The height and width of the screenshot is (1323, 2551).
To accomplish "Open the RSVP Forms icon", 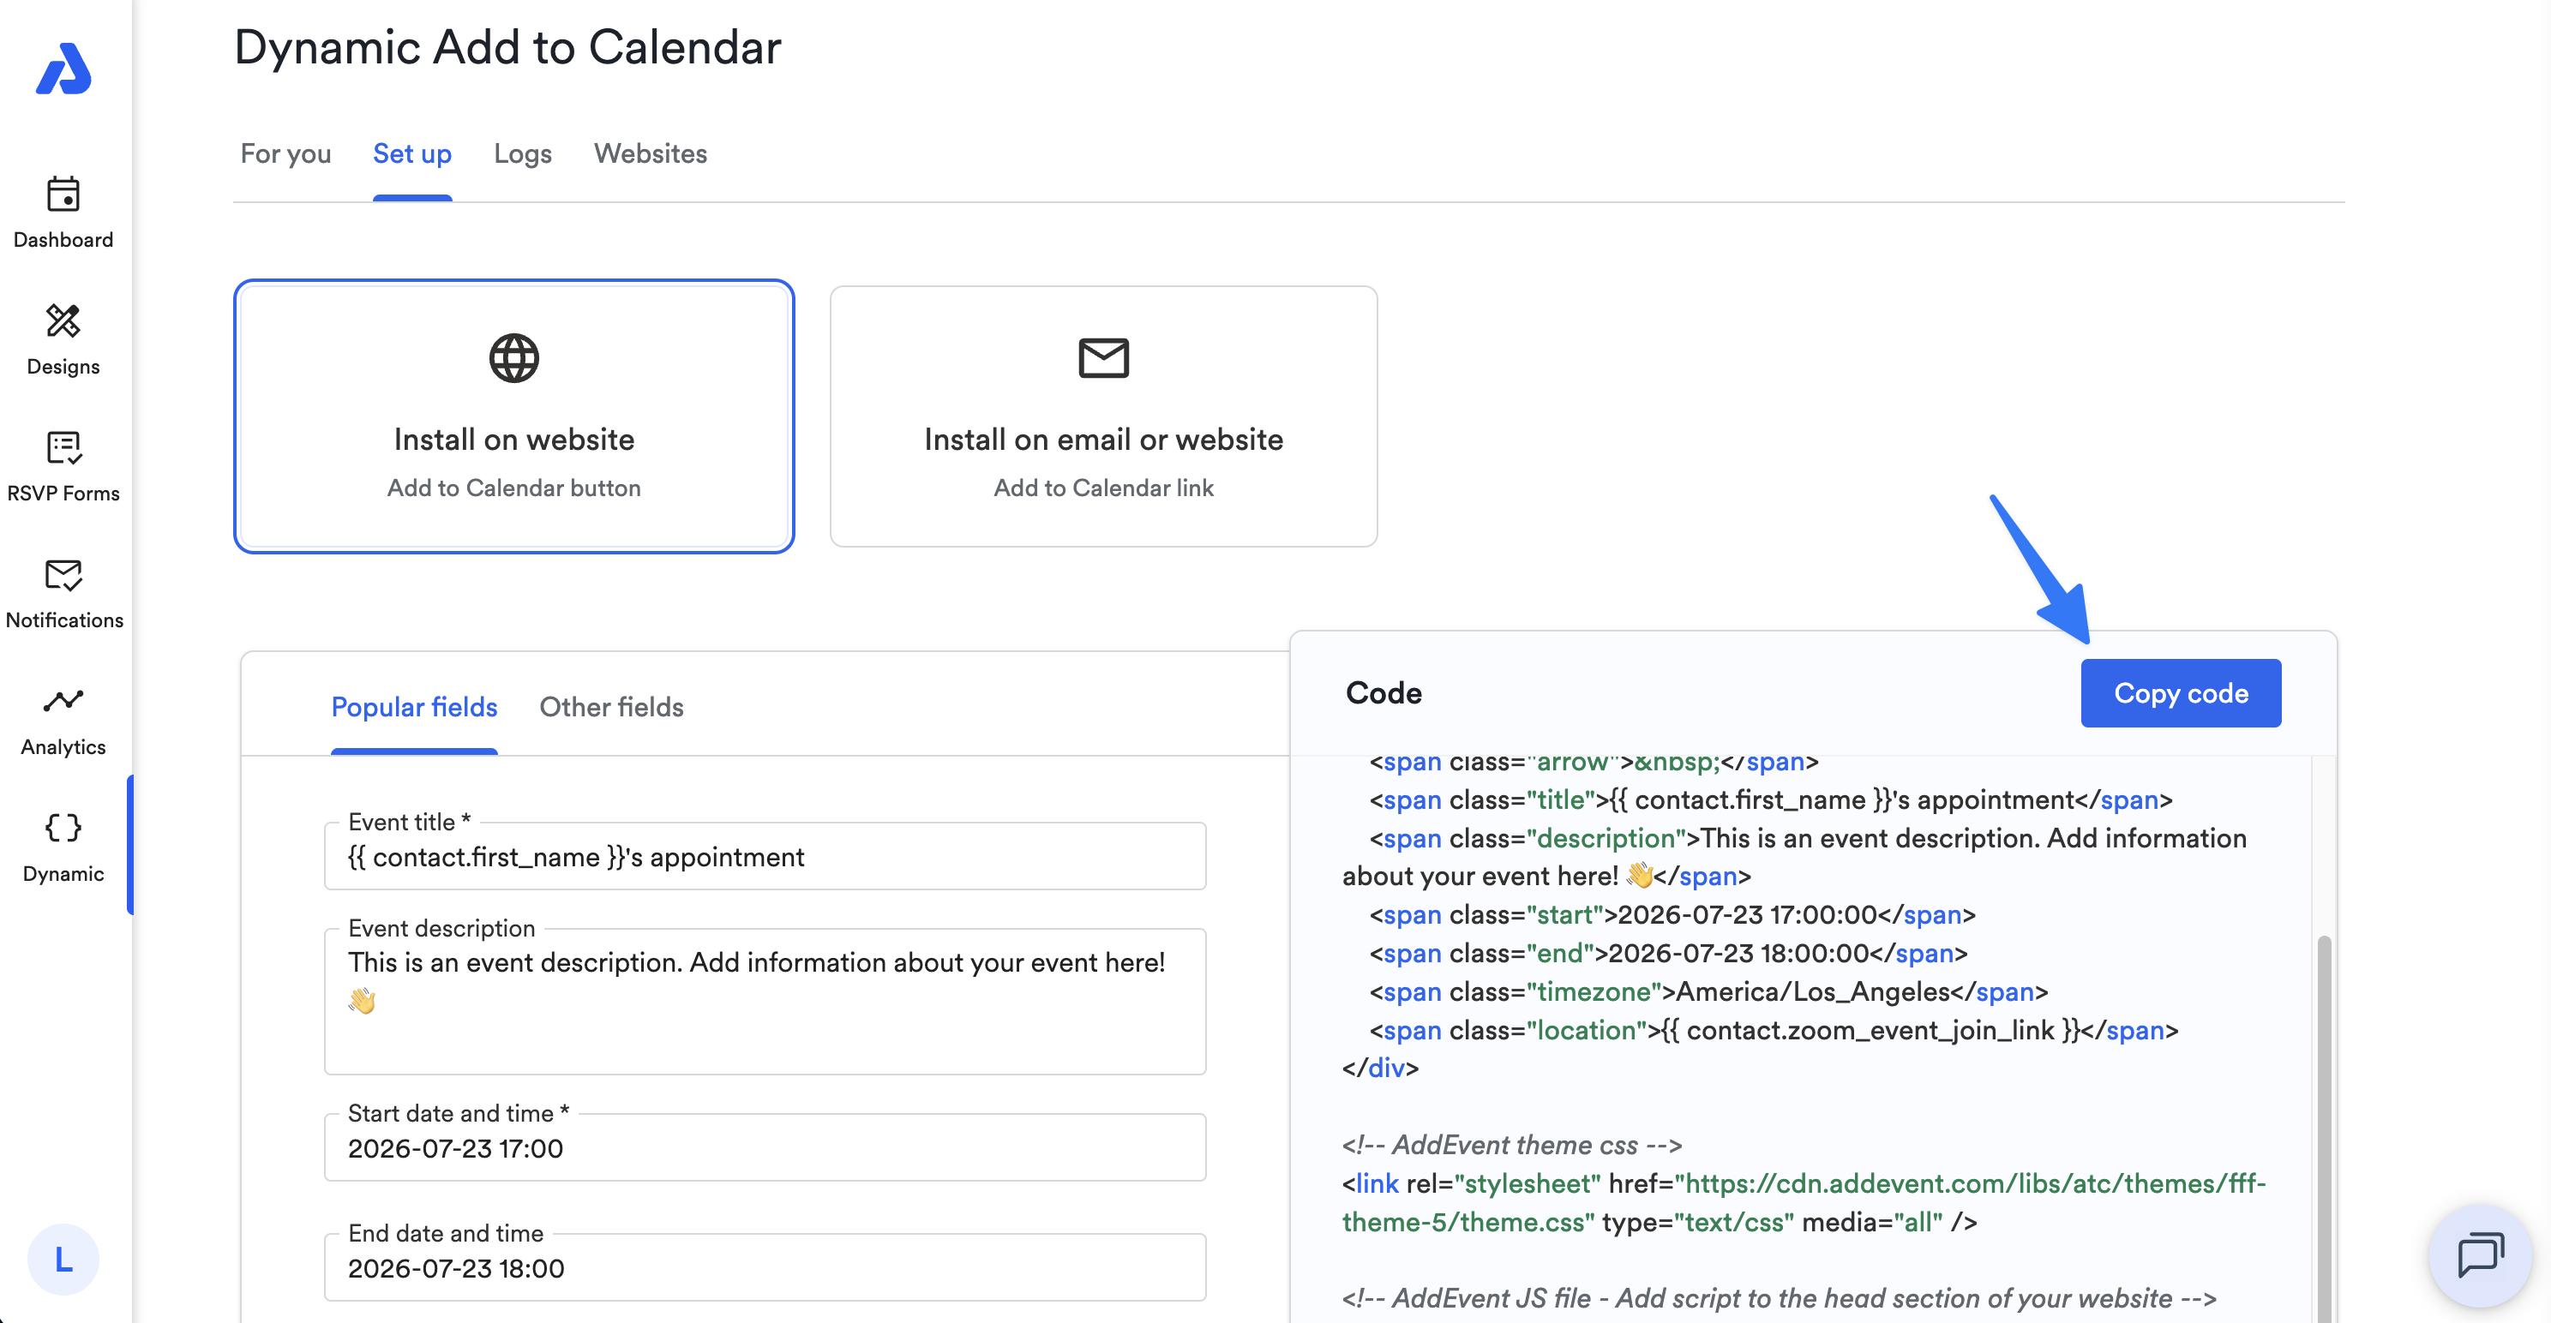I will click(x=63, y=447).
